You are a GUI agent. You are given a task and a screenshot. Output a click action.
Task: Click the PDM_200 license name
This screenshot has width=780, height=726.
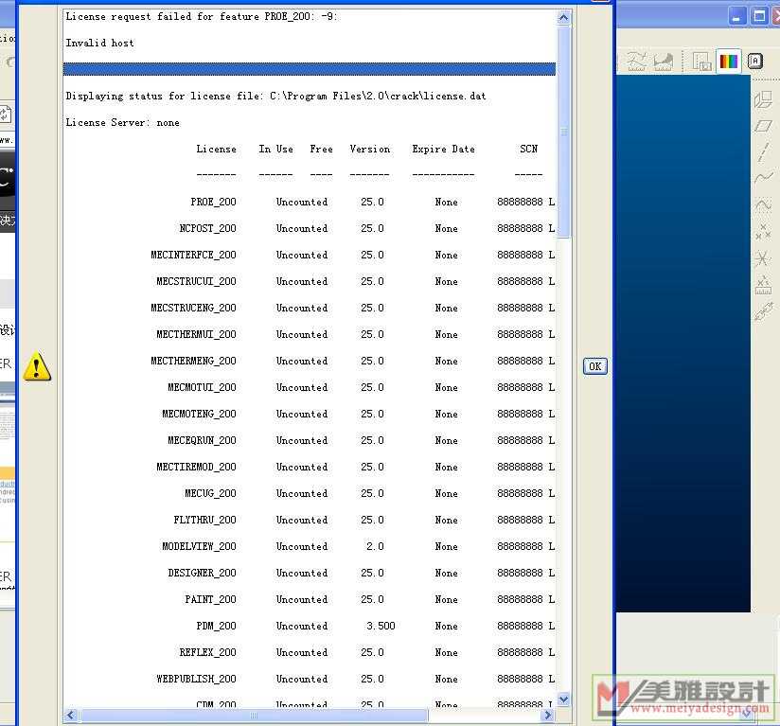(x=217, y=626)
